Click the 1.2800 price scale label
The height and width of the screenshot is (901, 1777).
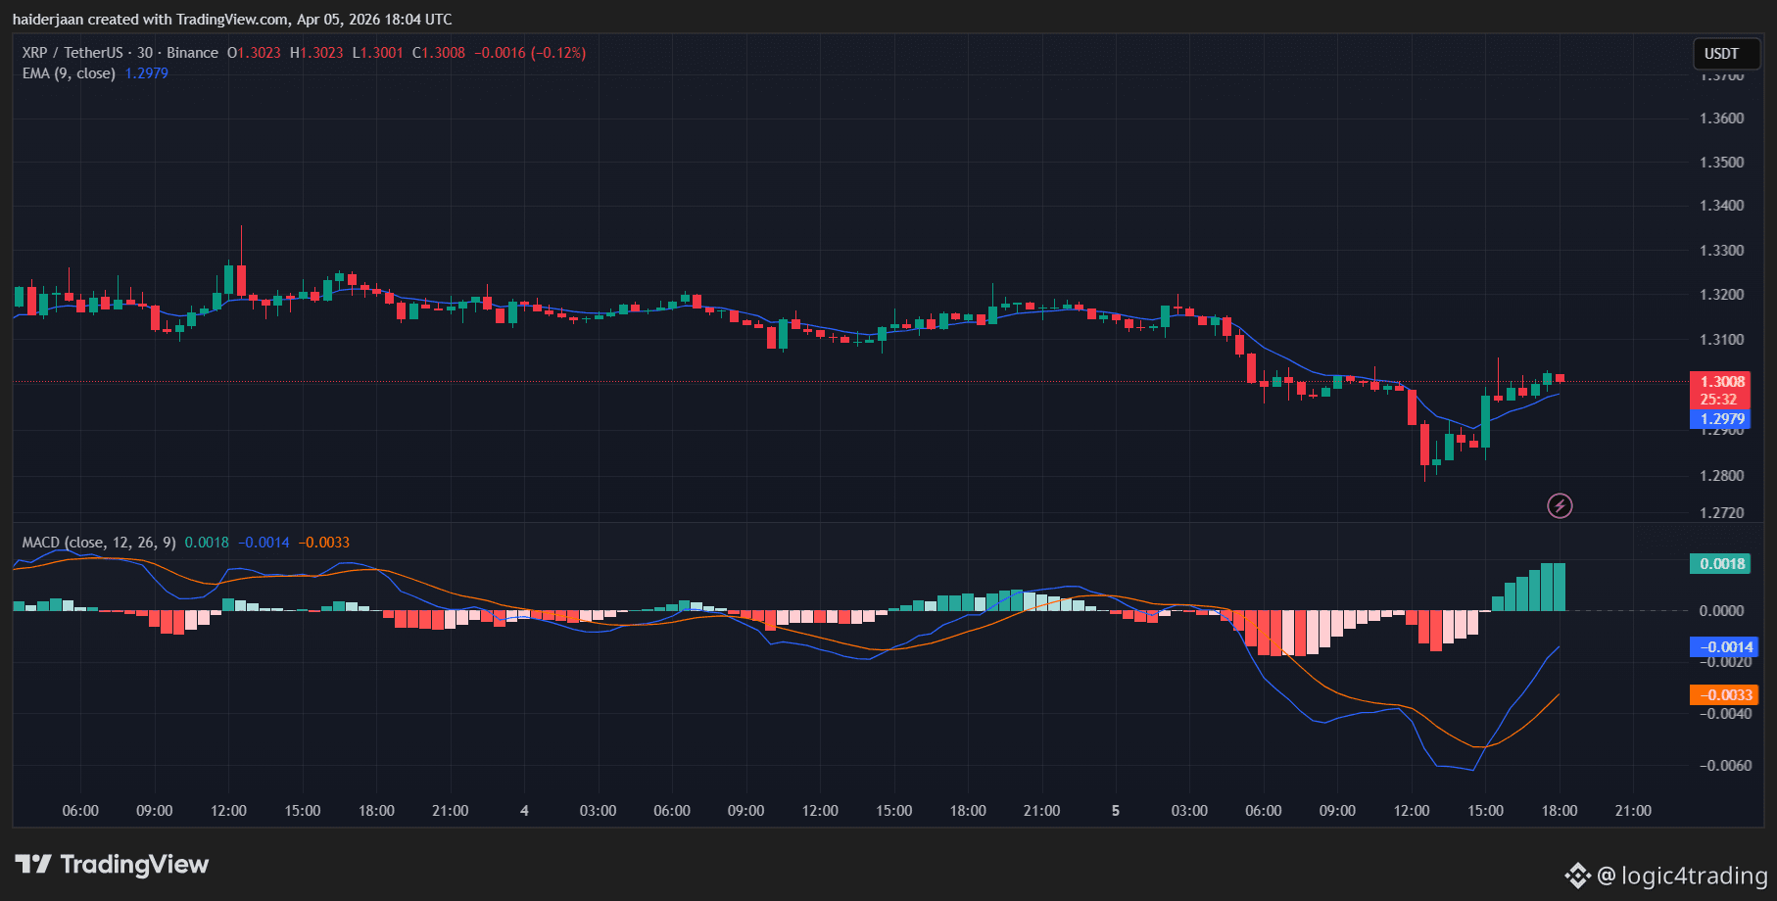(x=1722, y=476)
